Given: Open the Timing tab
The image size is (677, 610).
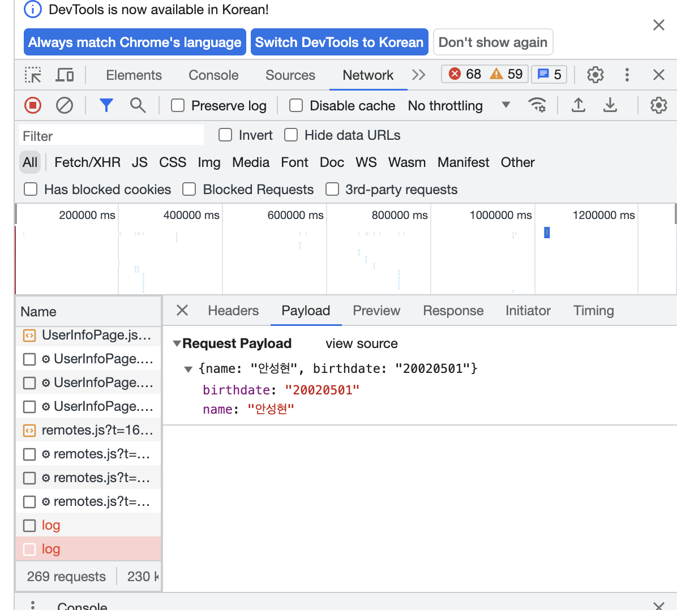Looking at the screenshot, I should point(593,311).
